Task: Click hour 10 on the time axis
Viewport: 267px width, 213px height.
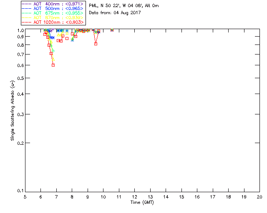Action: (103, 197)
